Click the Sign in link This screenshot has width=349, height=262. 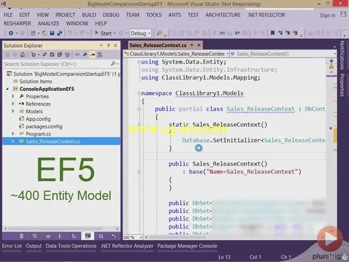327,15
